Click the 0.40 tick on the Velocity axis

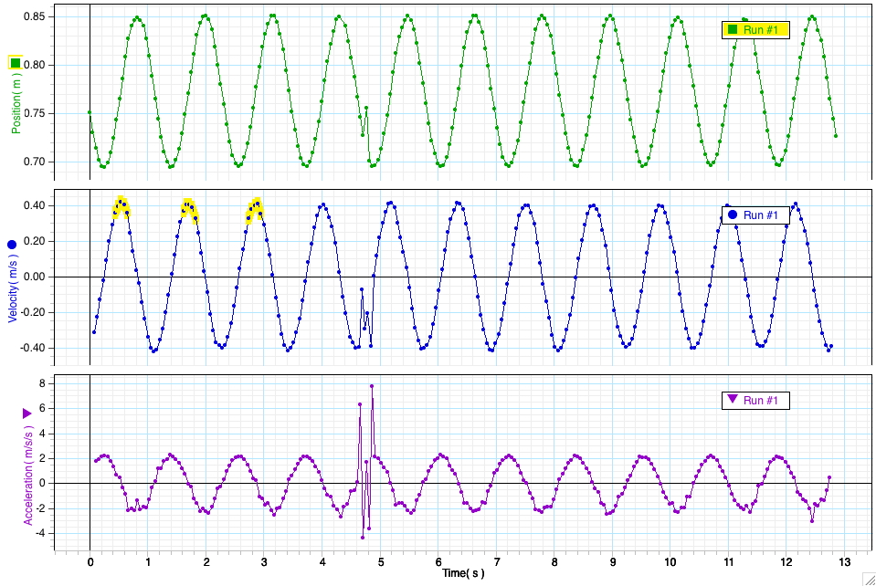34,205
